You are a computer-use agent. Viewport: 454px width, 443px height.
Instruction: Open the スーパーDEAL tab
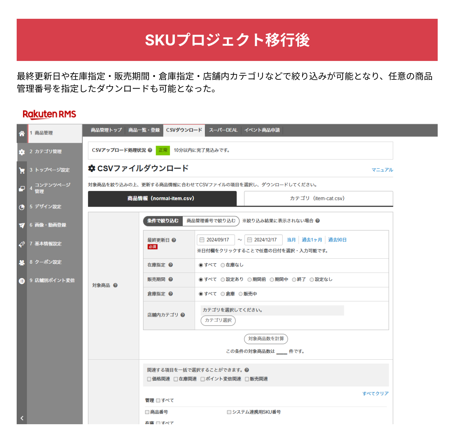pos(223,130)
